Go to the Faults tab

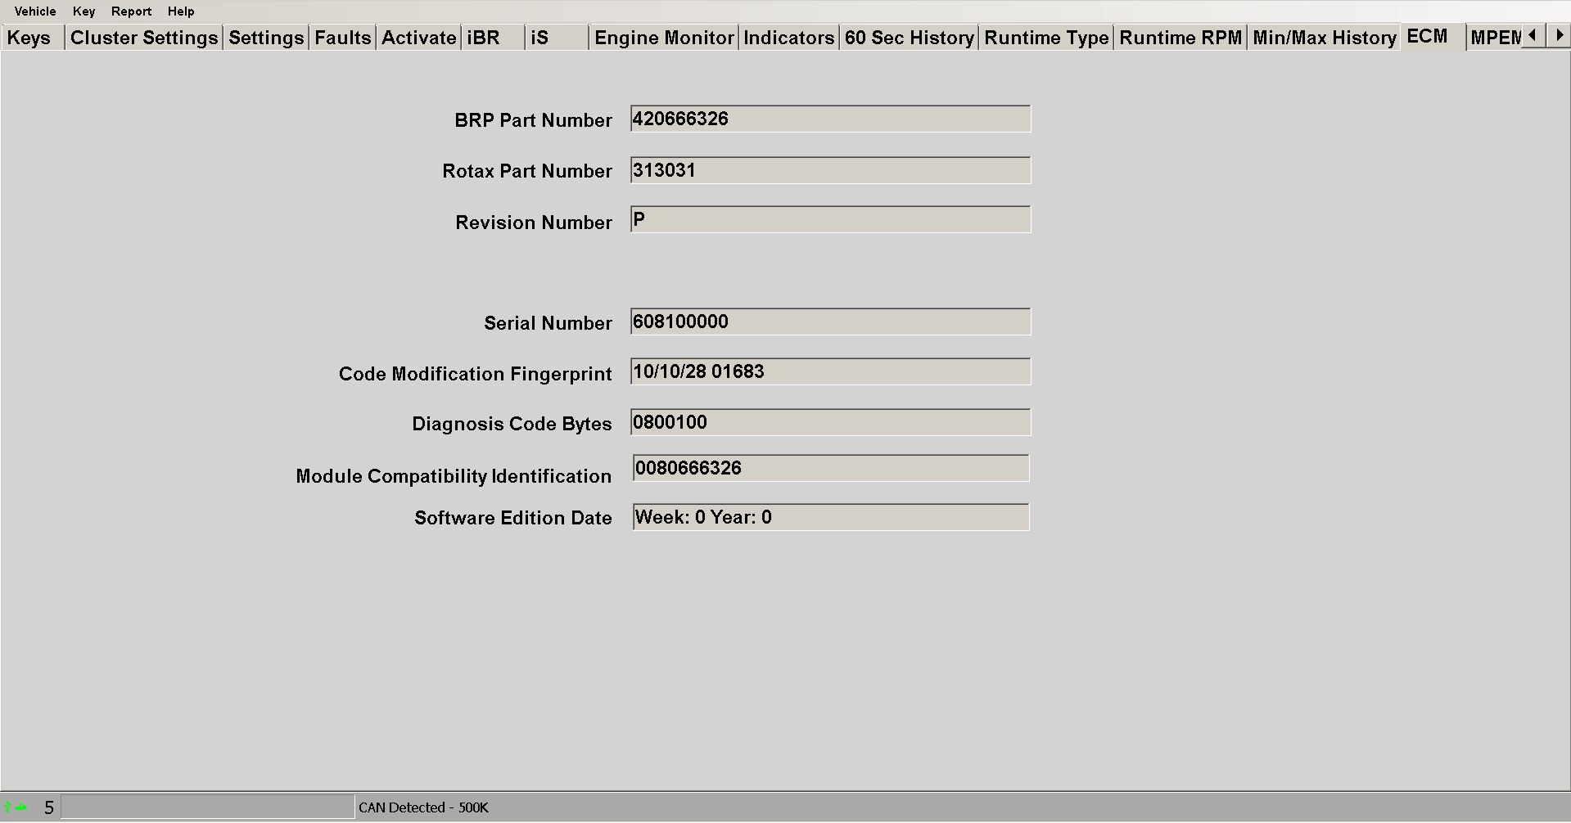342,38
